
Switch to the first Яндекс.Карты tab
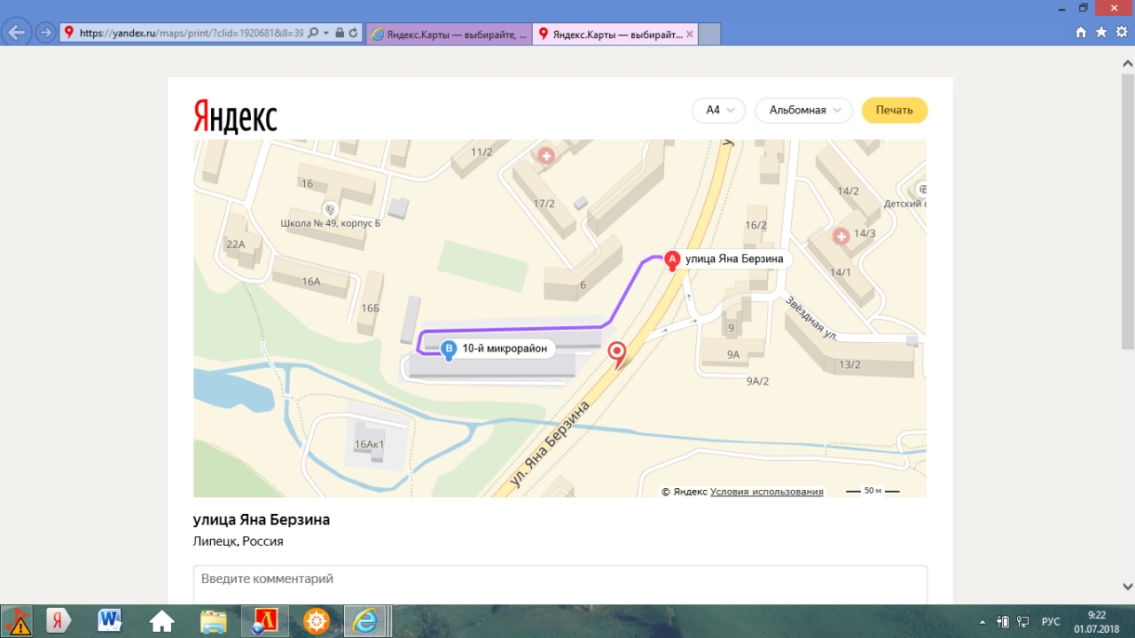[449, 34]
